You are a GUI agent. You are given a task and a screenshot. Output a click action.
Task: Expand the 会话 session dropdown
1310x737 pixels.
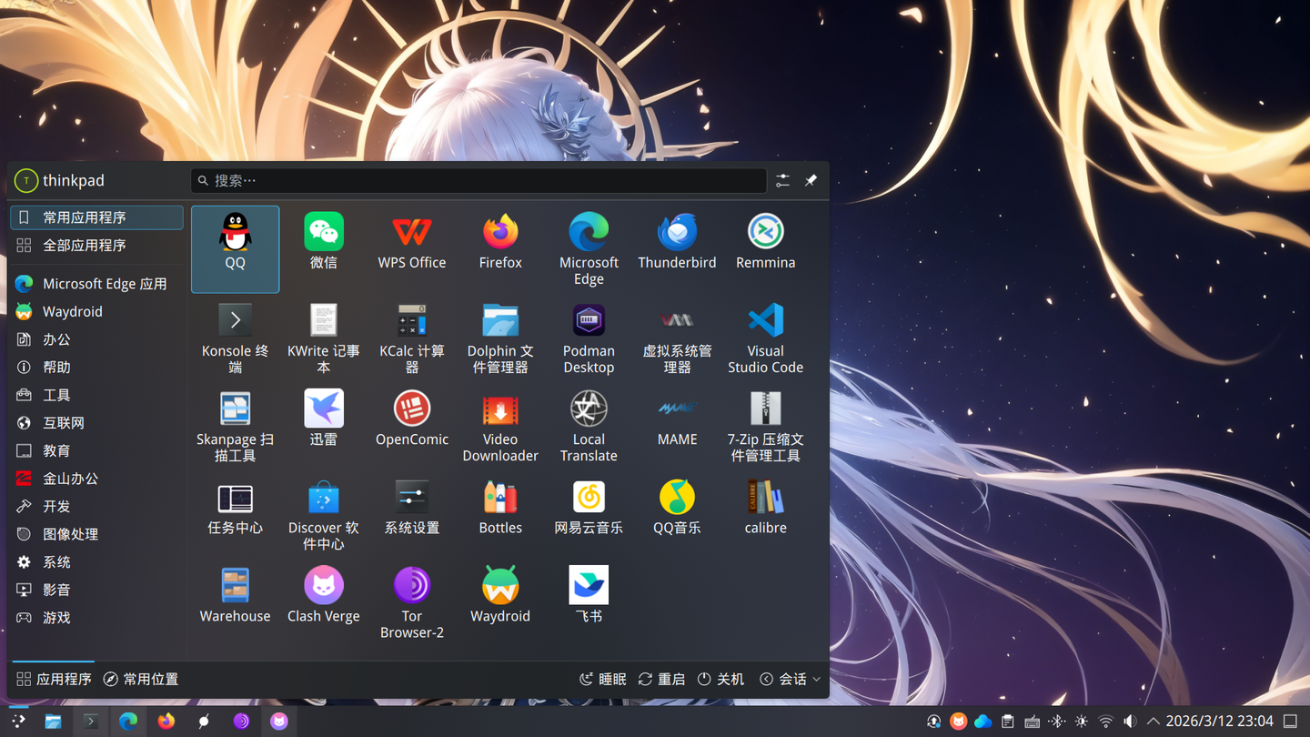tap(790, 679)
